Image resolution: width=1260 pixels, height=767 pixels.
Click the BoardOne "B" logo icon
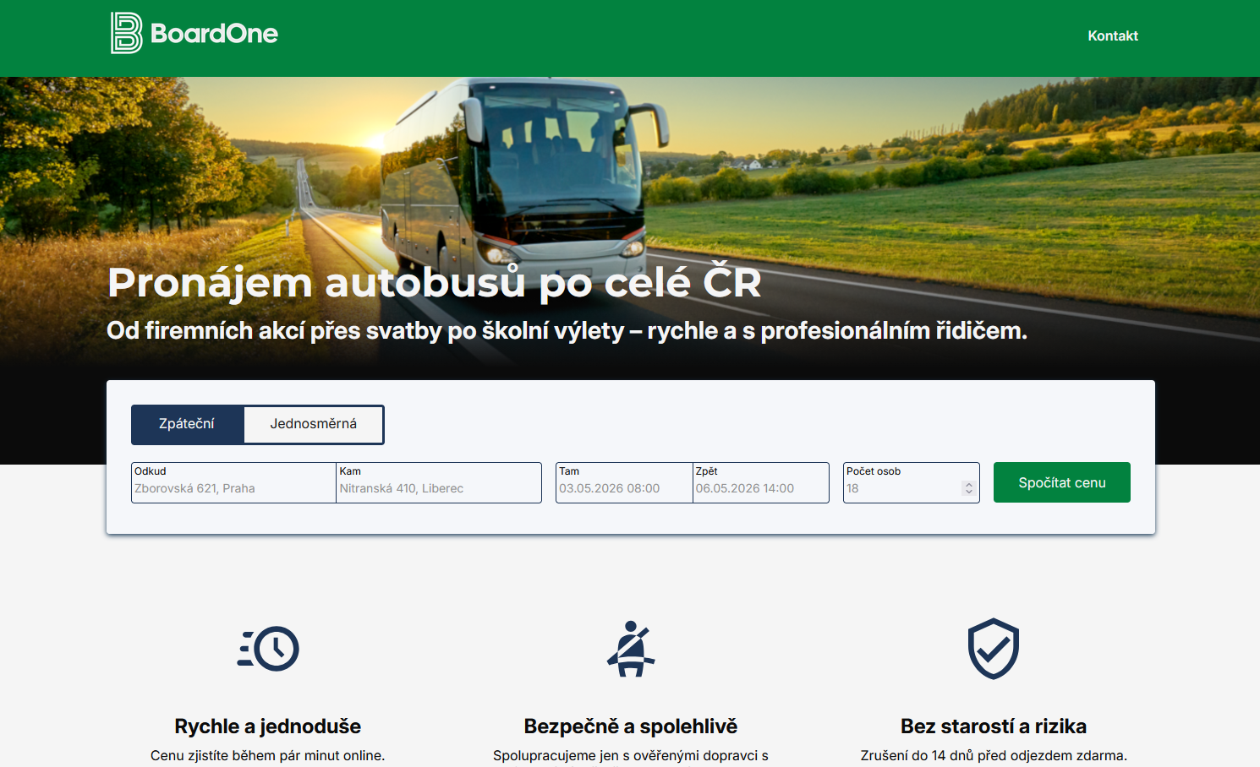point(126,34)
